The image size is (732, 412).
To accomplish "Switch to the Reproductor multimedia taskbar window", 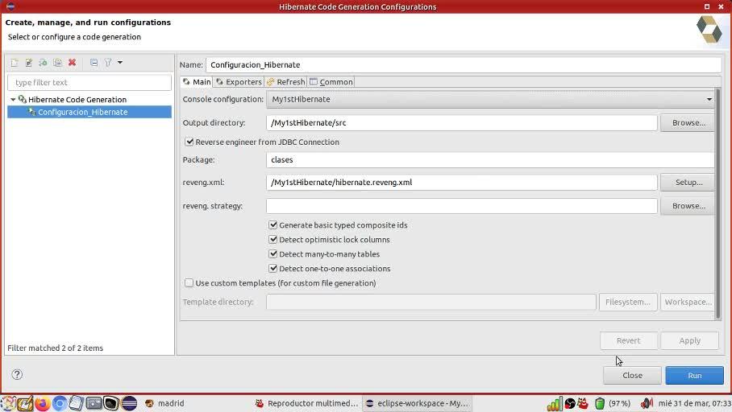I will point(306,404).
